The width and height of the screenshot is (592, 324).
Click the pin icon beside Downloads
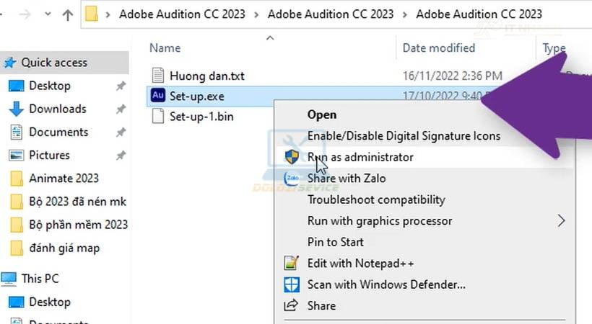(121, 109)
